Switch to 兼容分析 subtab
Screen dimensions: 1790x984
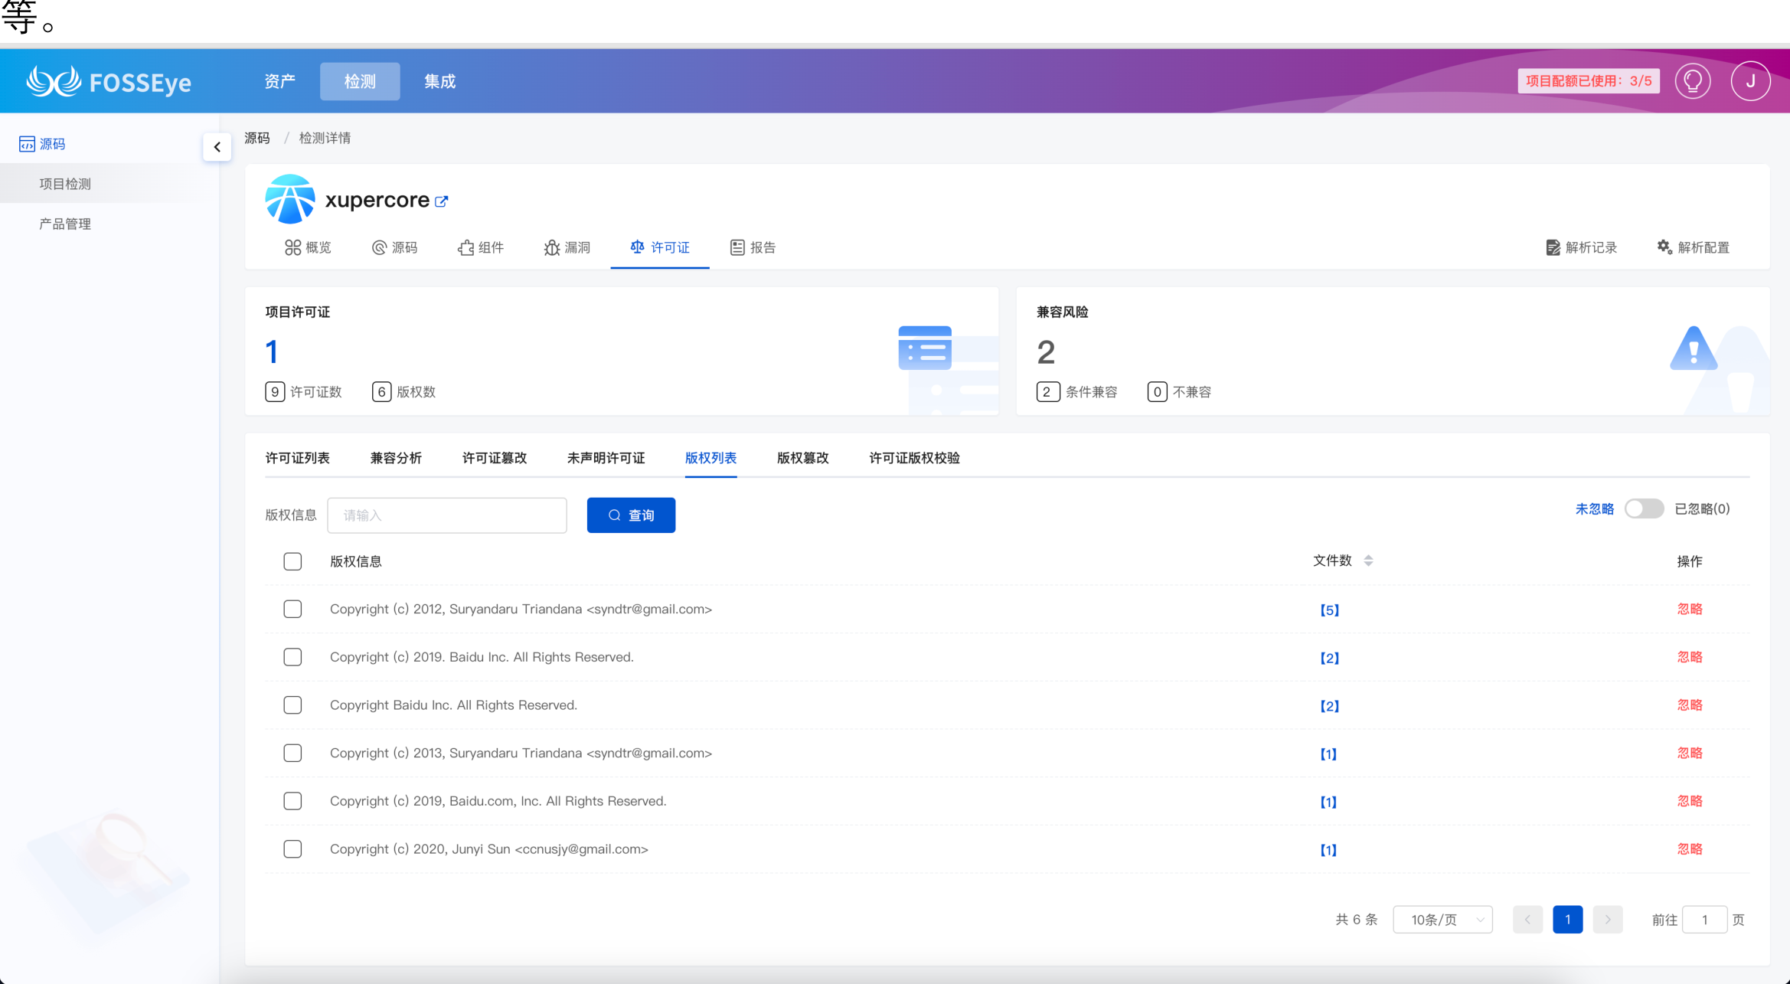[396, 458]
